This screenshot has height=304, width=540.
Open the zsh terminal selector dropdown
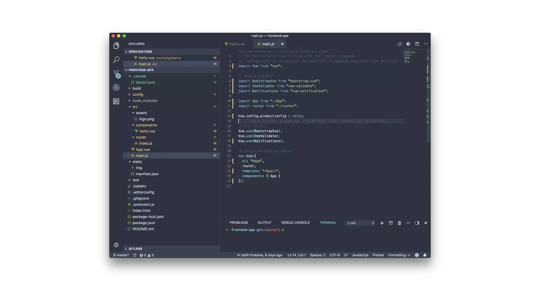click(x=360, y=223)
